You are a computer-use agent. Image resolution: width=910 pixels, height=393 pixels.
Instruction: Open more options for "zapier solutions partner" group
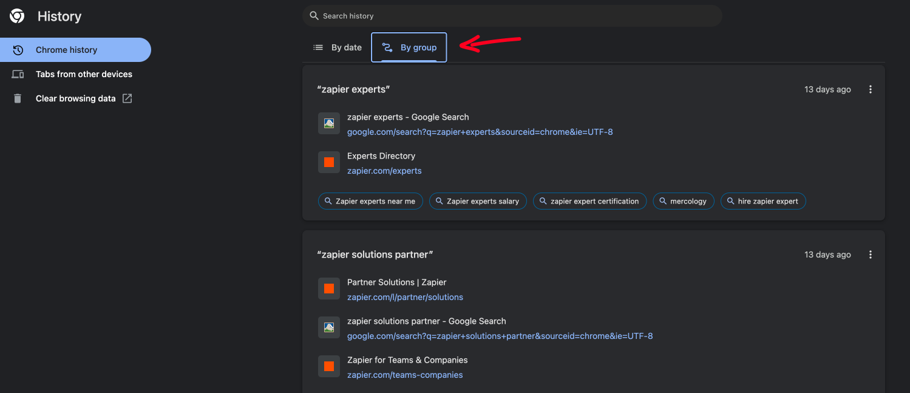point(871,255)
